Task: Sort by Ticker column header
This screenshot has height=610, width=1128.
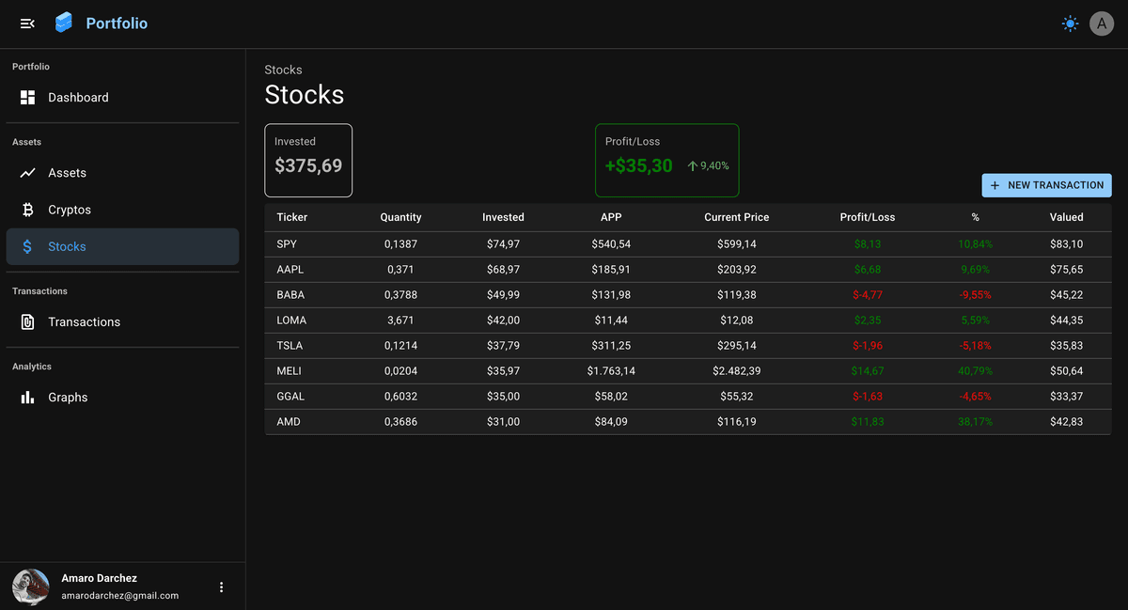Action: [x=292, y=217]
